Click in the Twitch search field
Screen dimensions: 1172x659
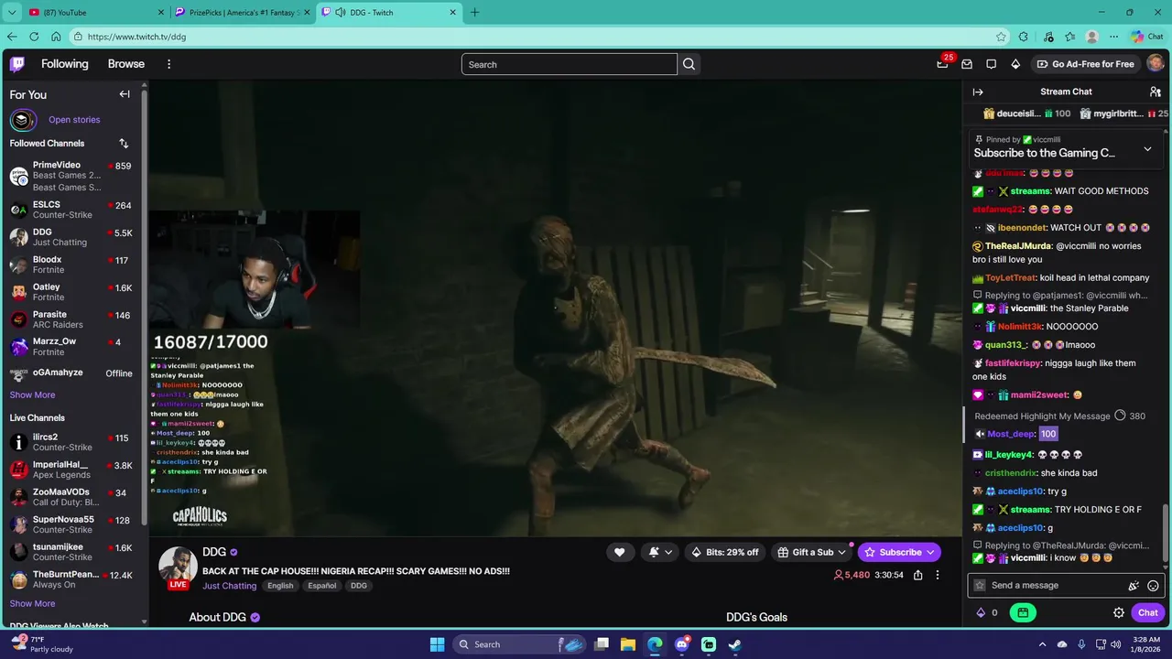click(x=570, y=64)
